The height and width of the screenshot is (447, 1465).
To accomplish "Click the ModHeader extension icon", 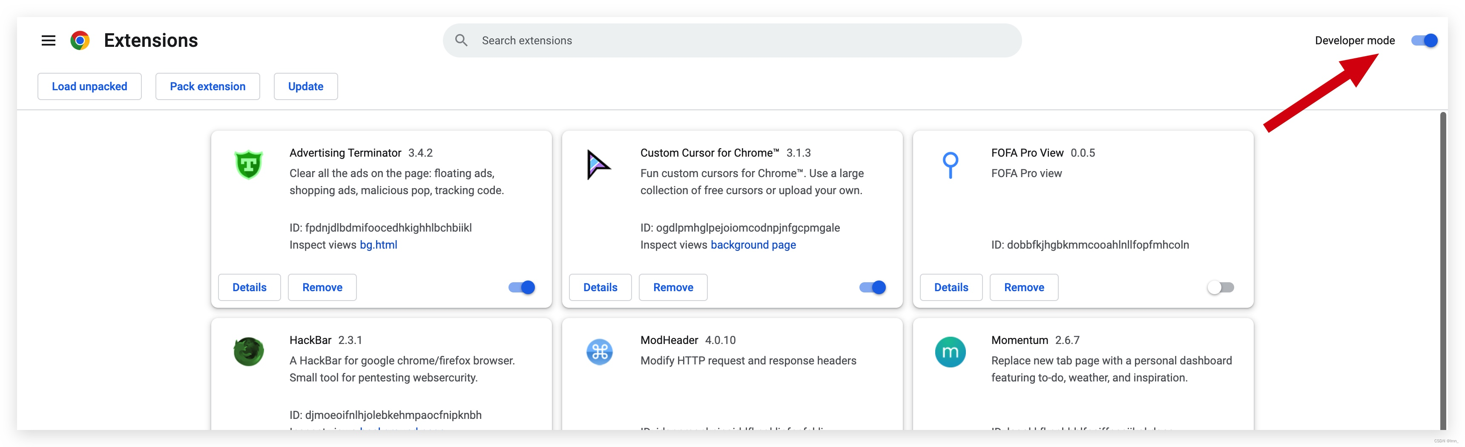I will [600, 352].
